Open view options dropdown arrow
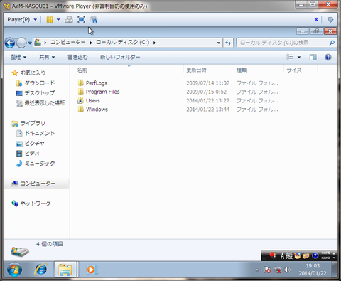Image resolution: width=341 pixels, height=281 pixels. pos(299,57)
